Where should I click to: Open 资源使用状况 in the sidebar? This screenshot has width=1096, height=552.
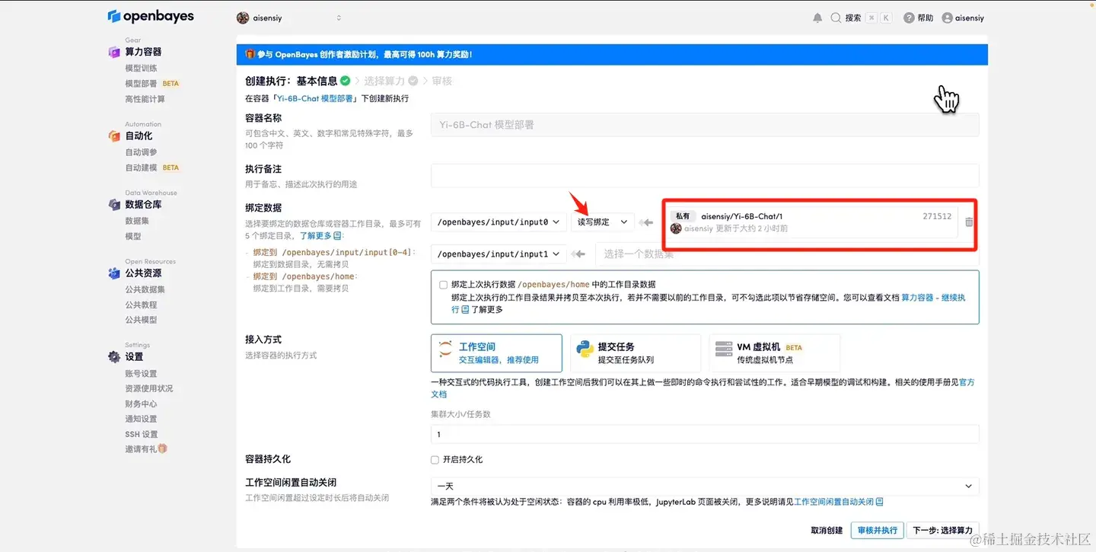tap(149, 388)
